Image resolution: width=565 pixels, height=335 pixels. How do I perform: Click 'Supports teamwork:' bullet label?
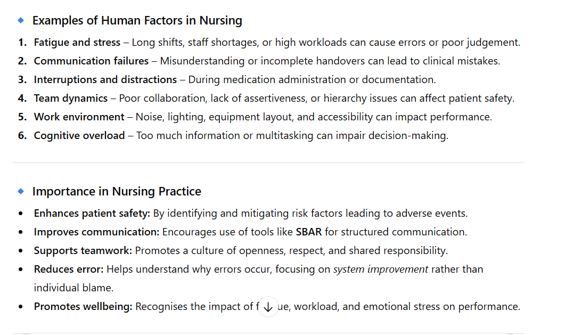coord(83,250)
